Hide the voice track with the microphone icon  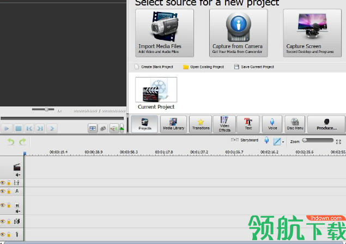tap(3, 235)
